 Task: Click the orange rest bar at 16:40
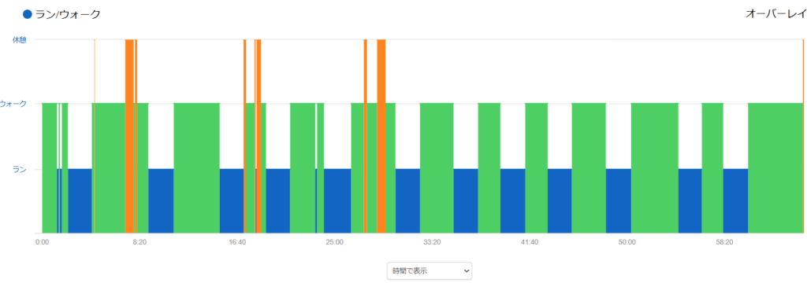[245, 136]
